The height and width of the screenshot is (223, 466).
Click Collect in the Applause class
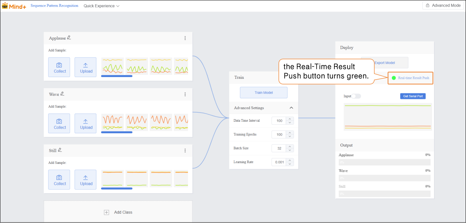click(x=60, y=67)
